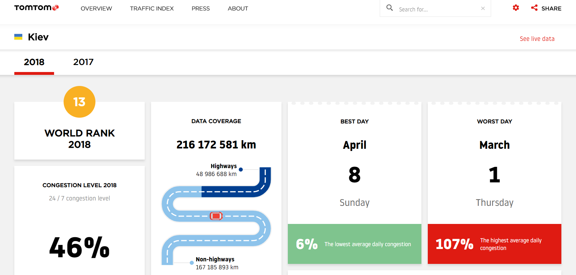
Task: Click the See live data link
Action: [537, 39]
